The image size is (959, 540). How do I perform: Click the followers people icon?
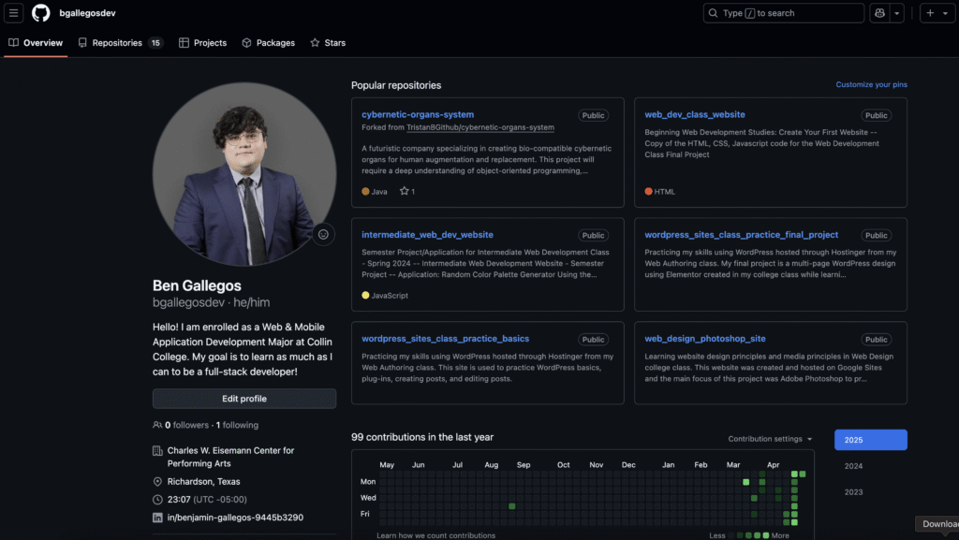157,425
